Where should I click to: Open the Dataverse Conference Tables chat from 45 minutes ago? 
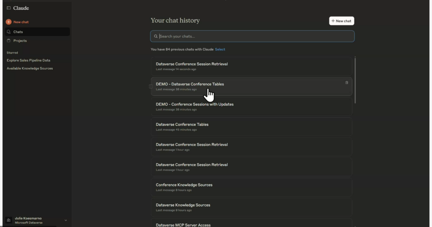coord(251,127)
